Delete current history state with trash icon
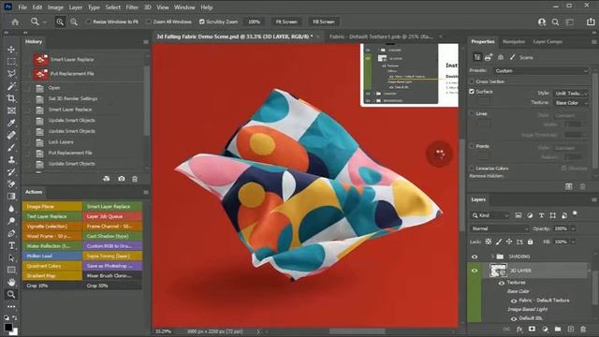The image size is (599, 337). [x=135, y=179]
